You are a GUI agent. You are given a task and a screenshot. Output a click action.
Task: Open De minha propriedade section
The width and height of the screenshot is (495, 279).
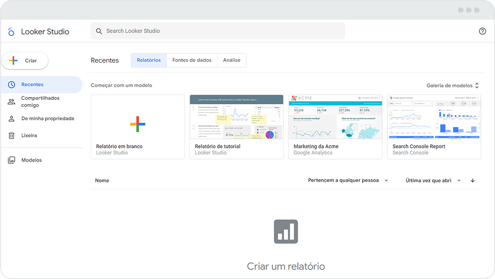pyautogui.click(x=42, y=118)
